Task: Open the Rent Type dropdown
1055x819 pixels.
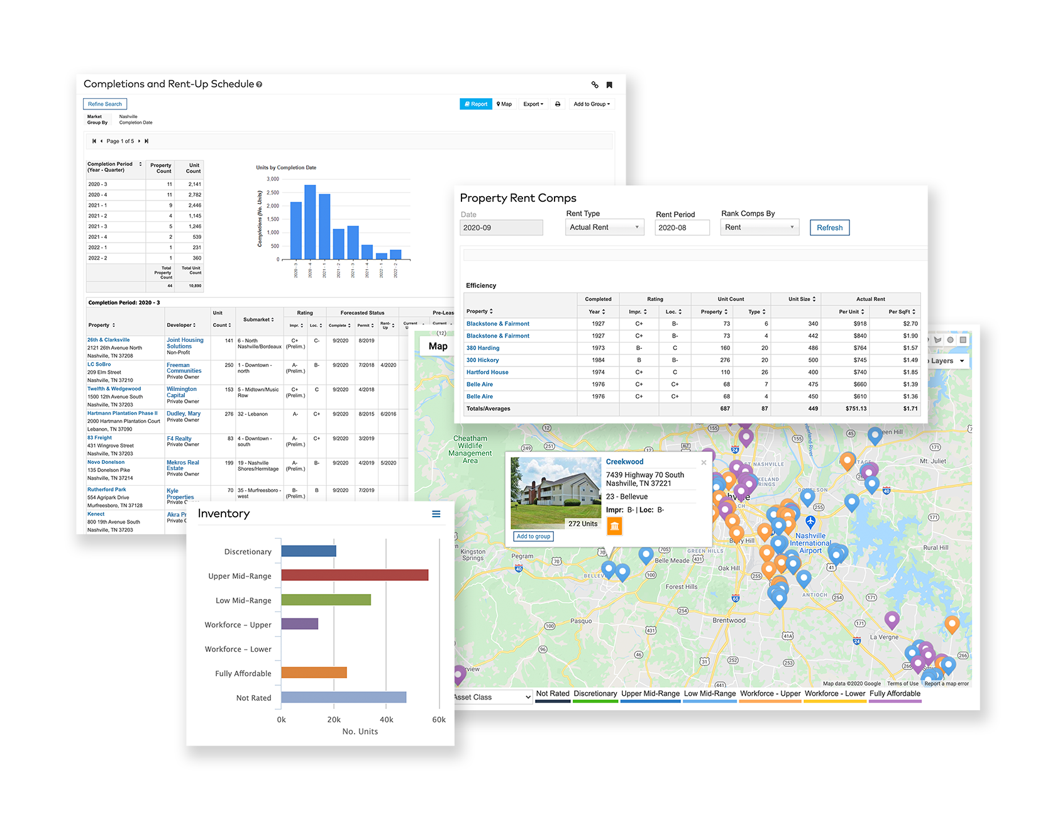Action: pos(605,228)
